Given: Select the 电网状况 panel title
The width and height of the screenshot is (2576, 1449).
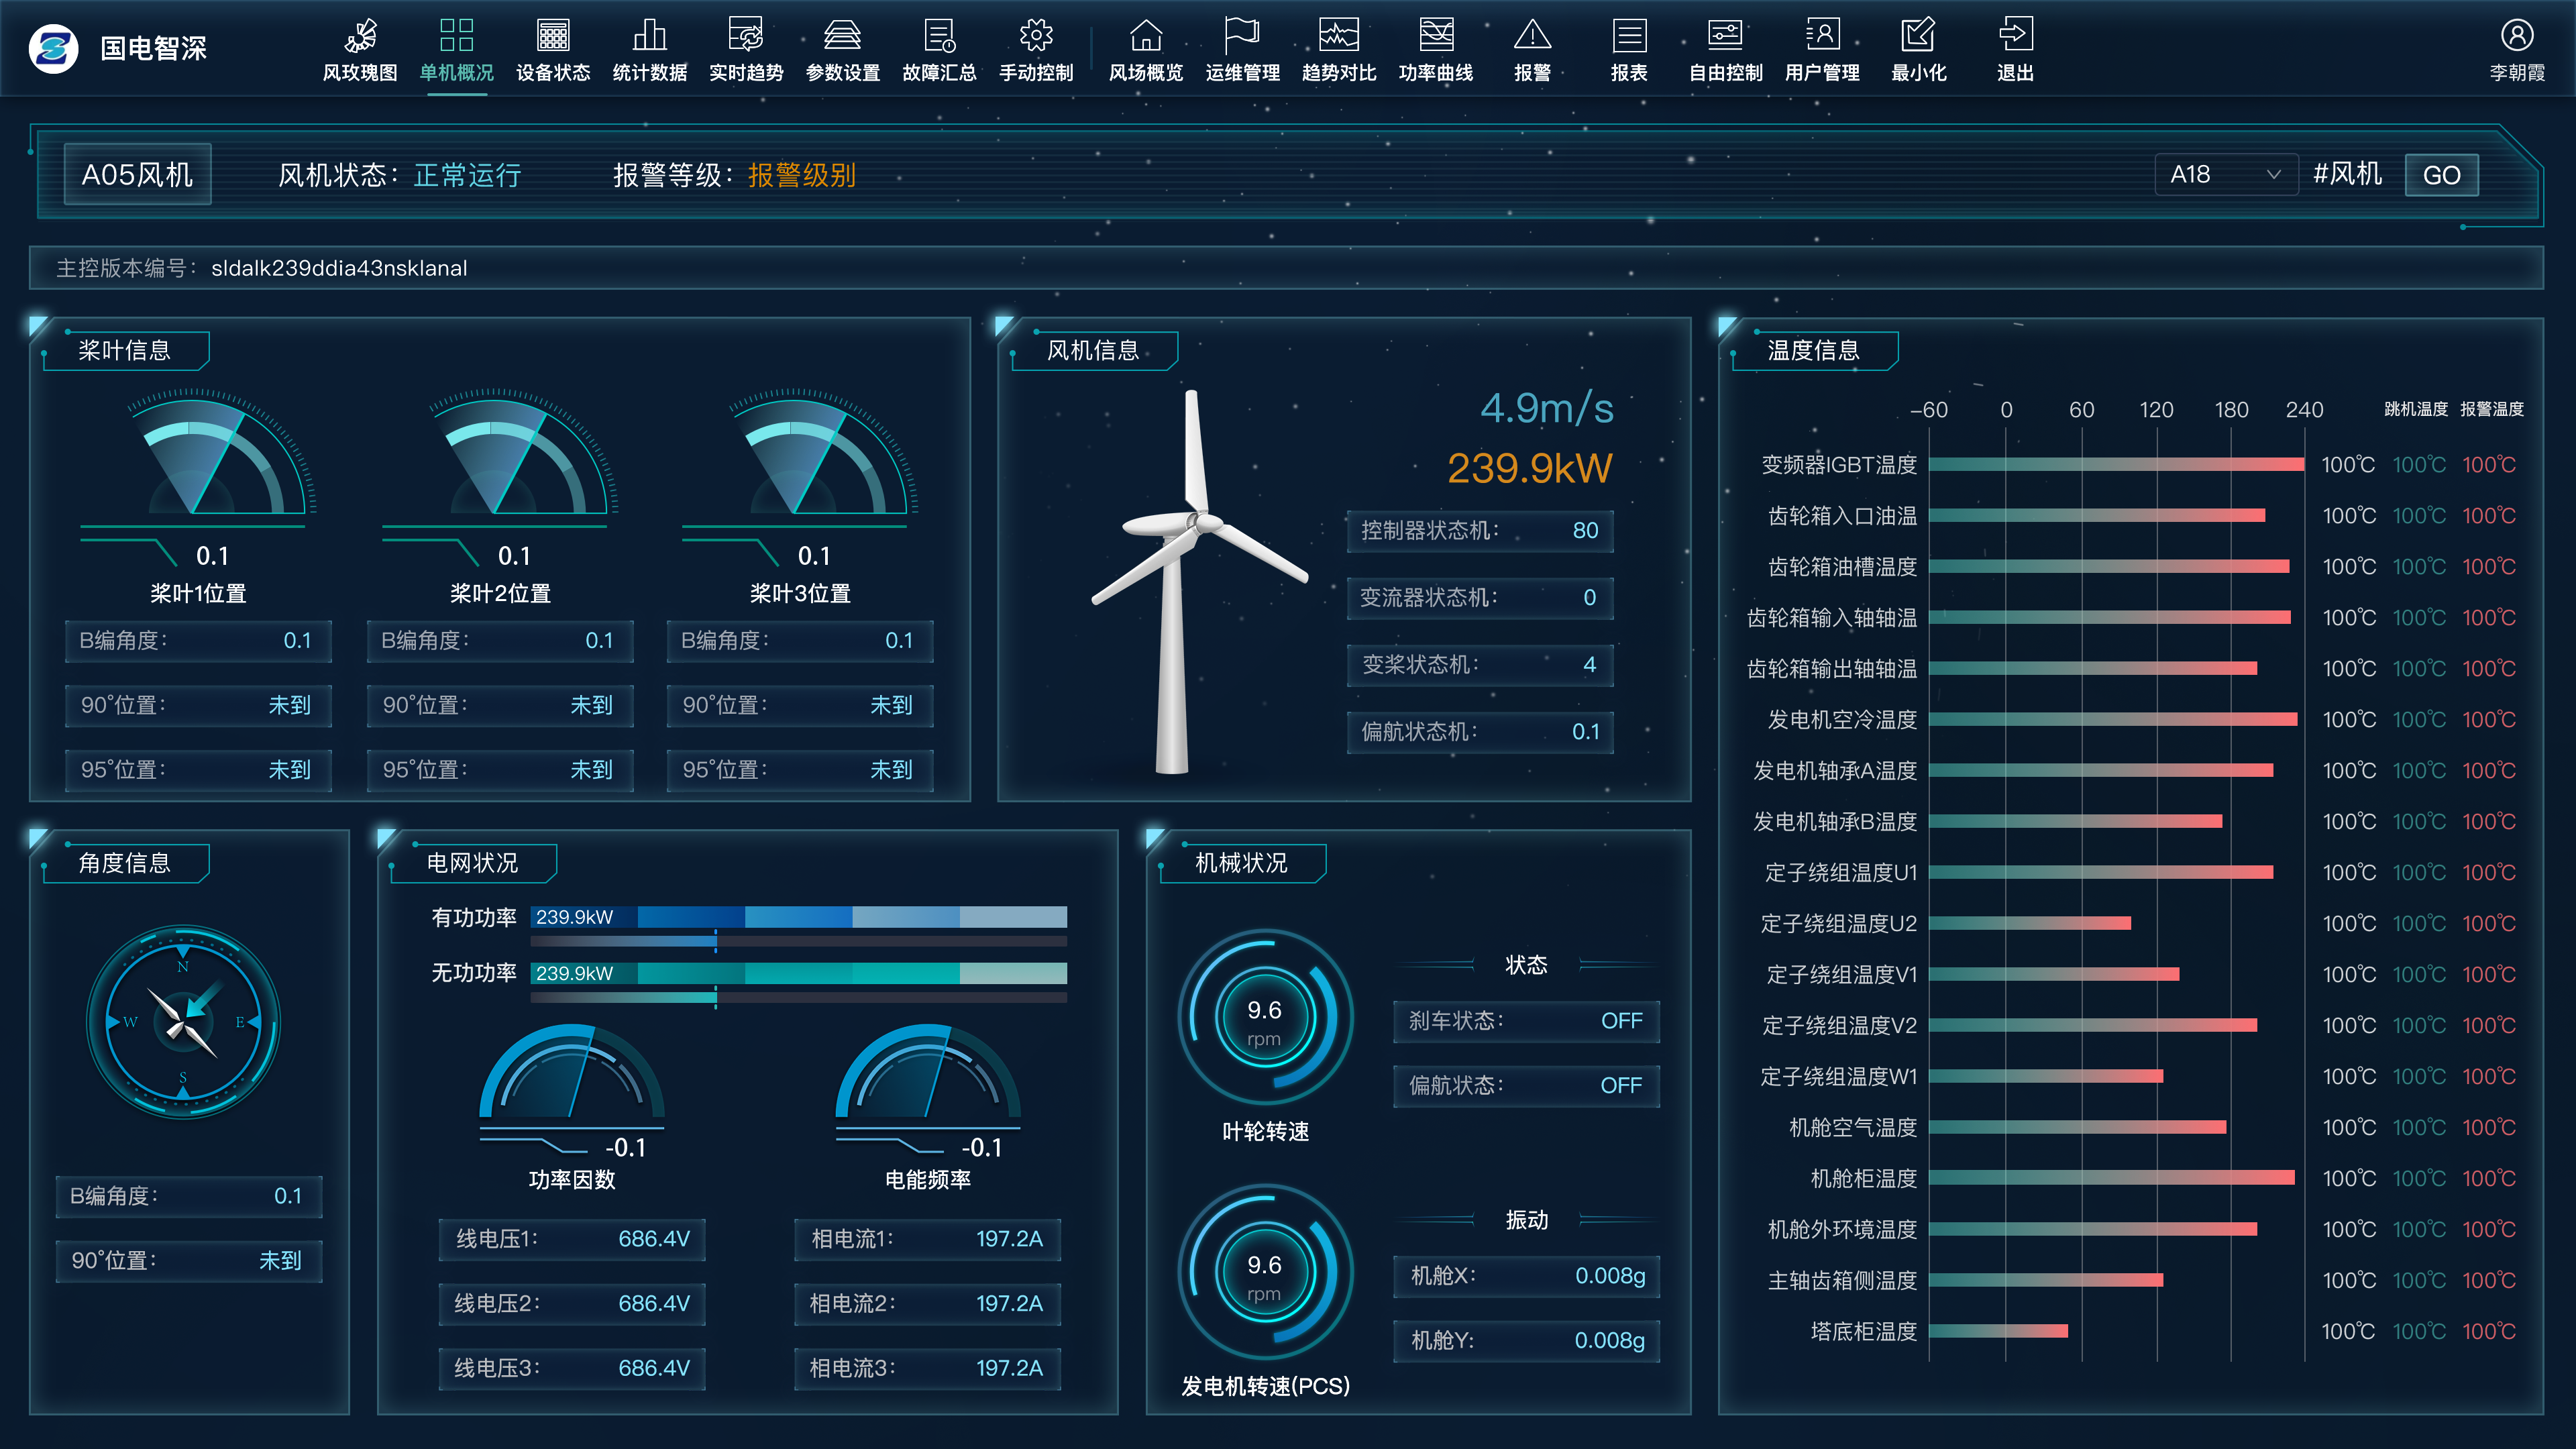Looking at the screenshot, I should tap(472, 863).
